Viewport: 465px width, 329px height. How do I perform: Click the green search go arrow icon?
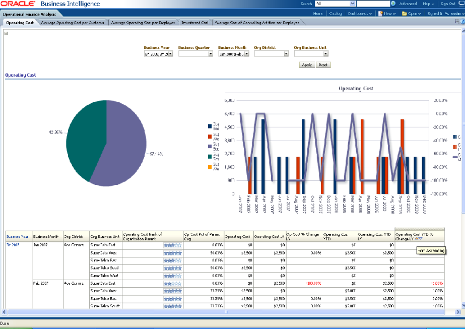coord(393,4)
